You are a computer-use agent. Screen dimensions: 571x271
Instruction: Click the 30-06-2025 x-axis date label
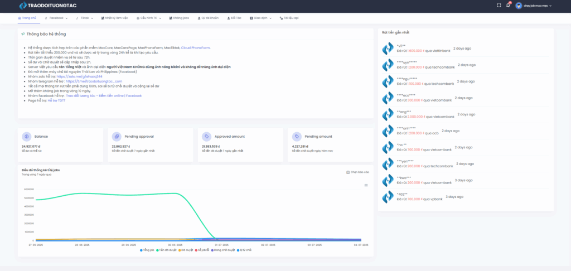coord(175,245)
